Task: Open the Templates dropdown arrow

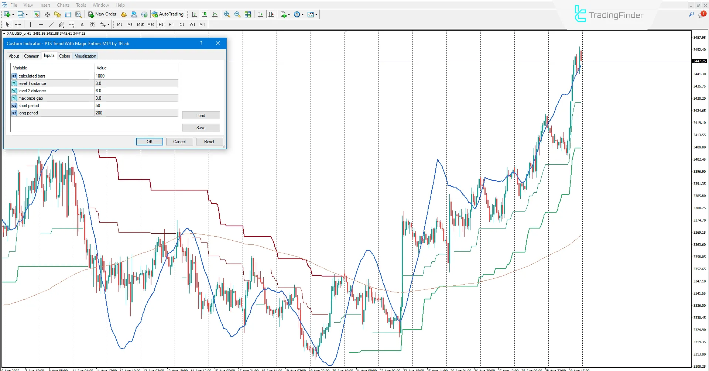Action: tap(316, 15)
